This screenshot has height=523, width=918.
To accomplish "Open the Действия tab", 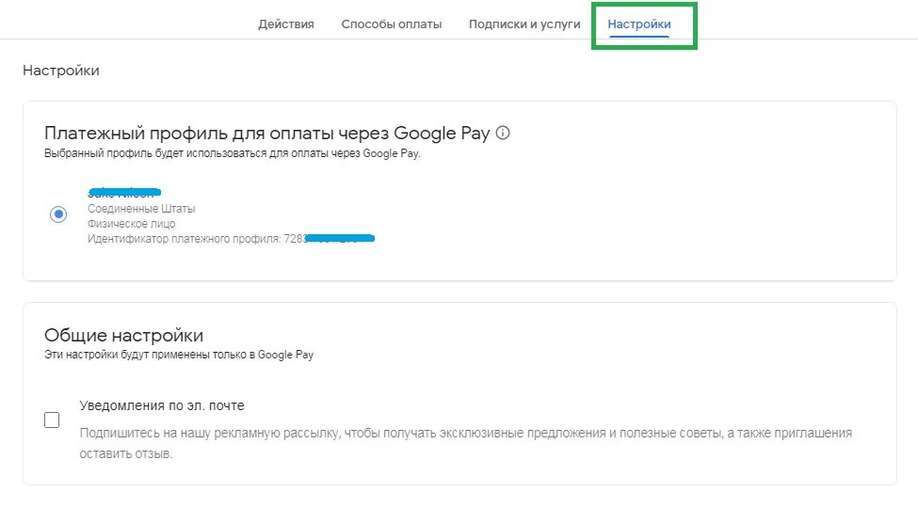I will (286, 24).
